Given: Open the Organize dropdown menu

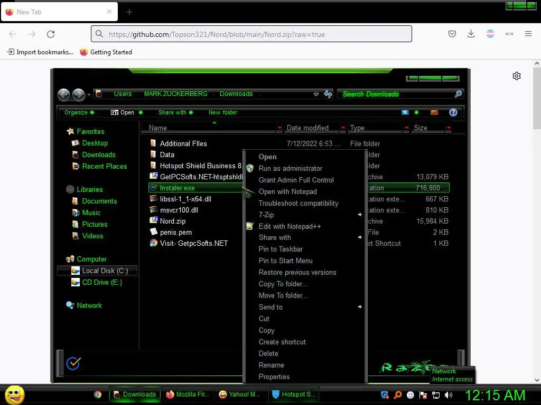Looking at the screenshot, I should click(x=79, y=112).
